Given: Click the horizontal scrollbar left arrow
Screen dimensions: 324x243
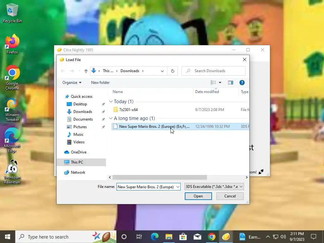Looking at the screenshot, I should 110,177.
